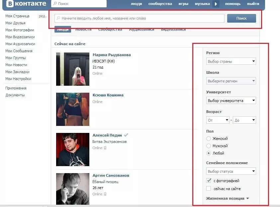
Task: Open Ксюша Кошкина's profile photo
Action: point(73,109)
